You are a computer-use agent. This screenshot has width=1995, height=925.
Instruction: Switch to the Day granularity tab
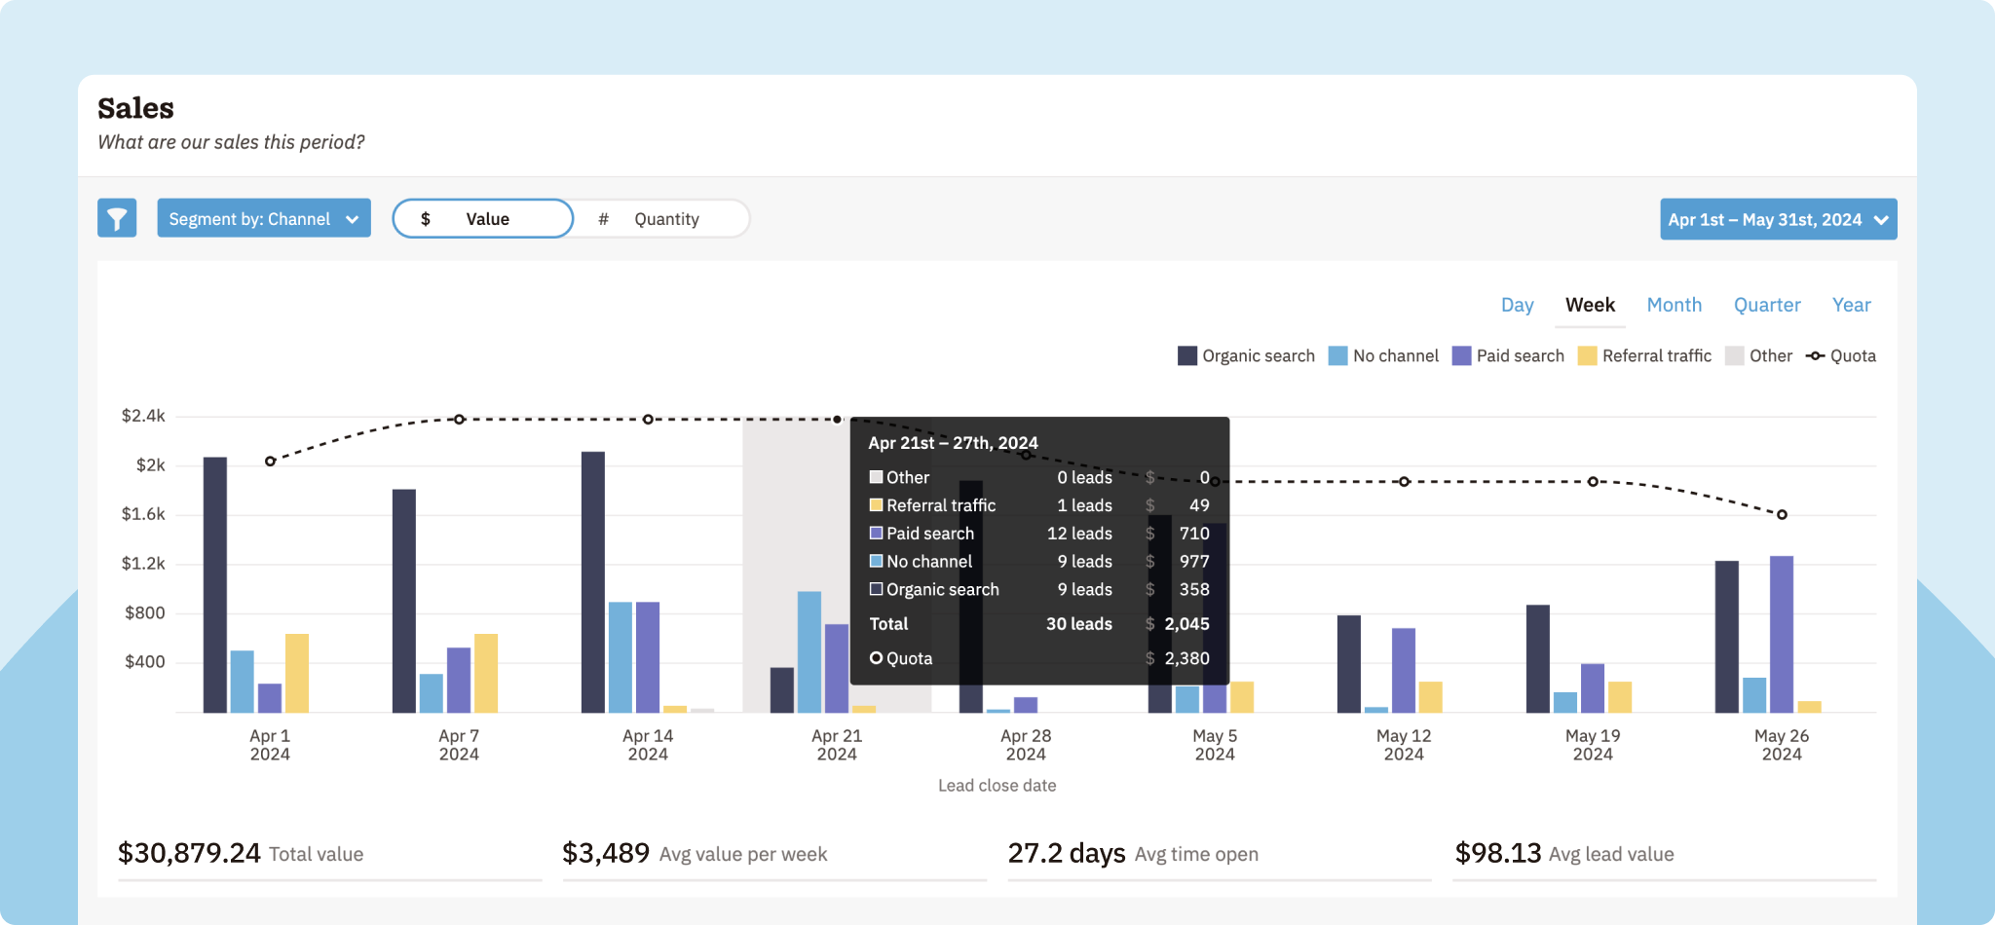coord(1517,305)
